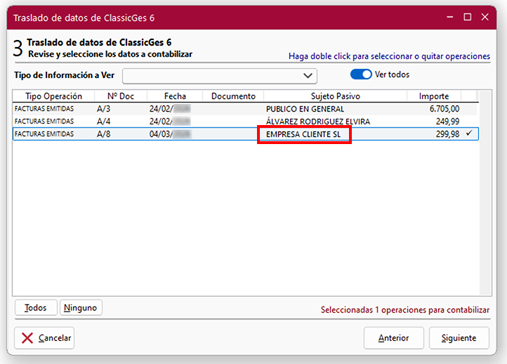Sort by the Tipo Operación column header

click(x=53, y=96)
